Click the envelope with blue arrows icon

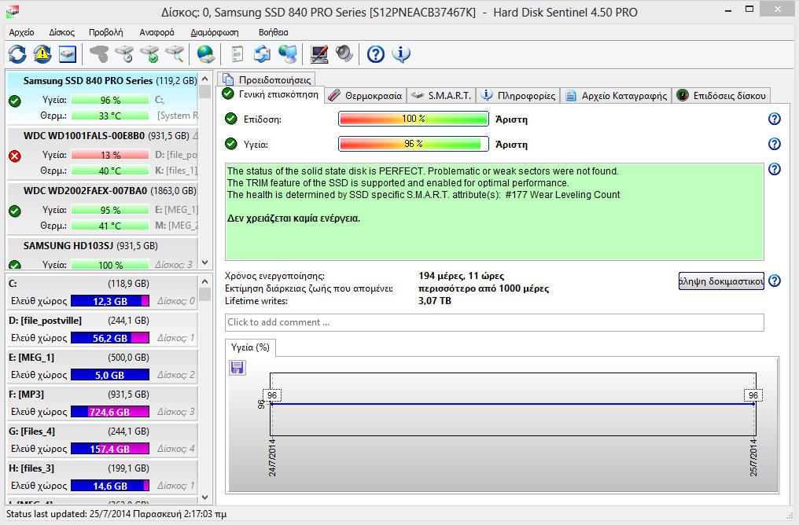pos(263,54)
